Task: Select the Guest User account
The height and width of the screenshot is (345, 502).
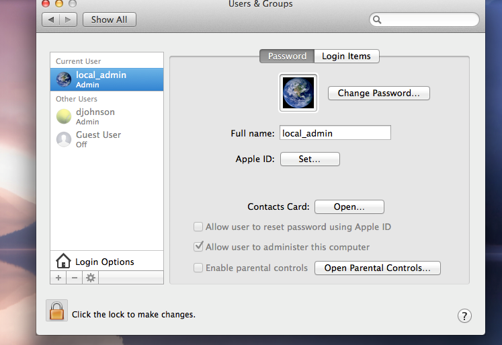Action: [98, 139]
